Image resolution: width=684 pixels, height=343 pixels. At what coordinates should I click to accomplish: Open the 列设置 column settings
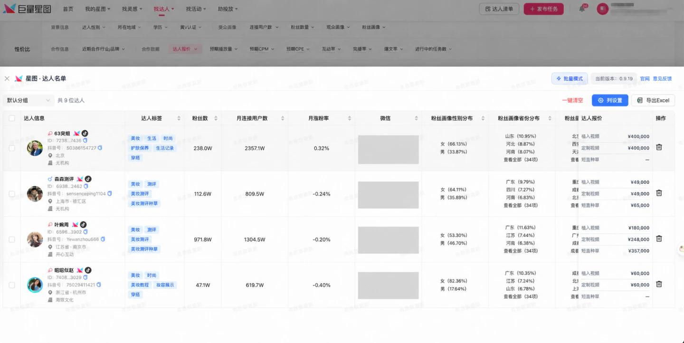pos(610,100)
